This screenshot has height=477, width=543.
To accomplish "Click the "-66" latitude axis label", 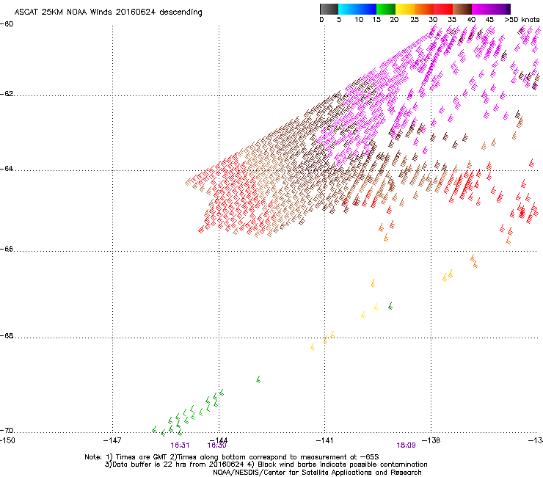I will [7, 250].
